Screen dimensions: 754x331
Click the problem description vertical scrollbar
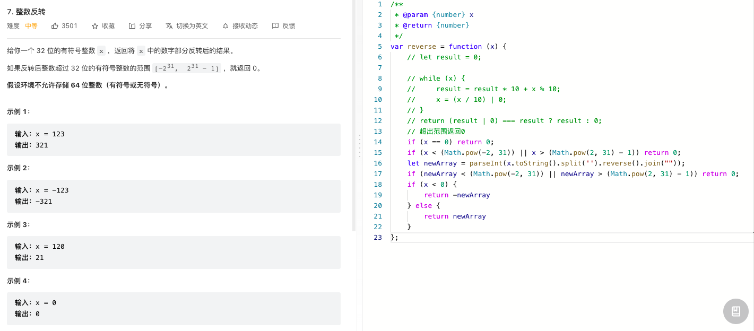(354, 116)
